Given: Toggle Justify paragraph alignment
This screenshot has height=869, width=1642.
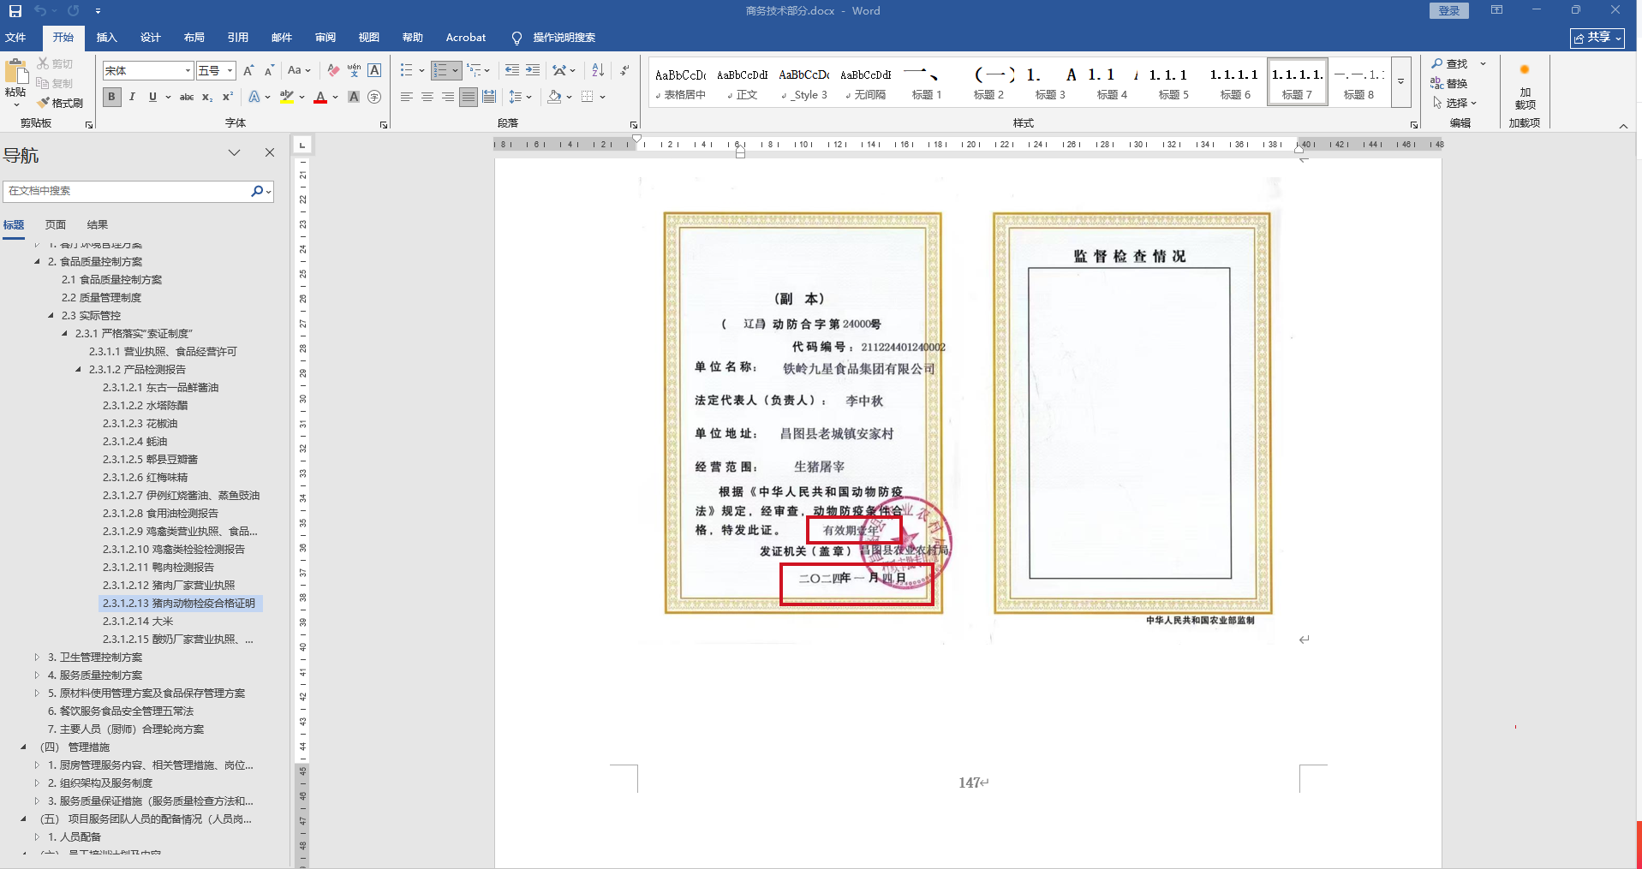Looking at the screenshot, I should 469,97.
